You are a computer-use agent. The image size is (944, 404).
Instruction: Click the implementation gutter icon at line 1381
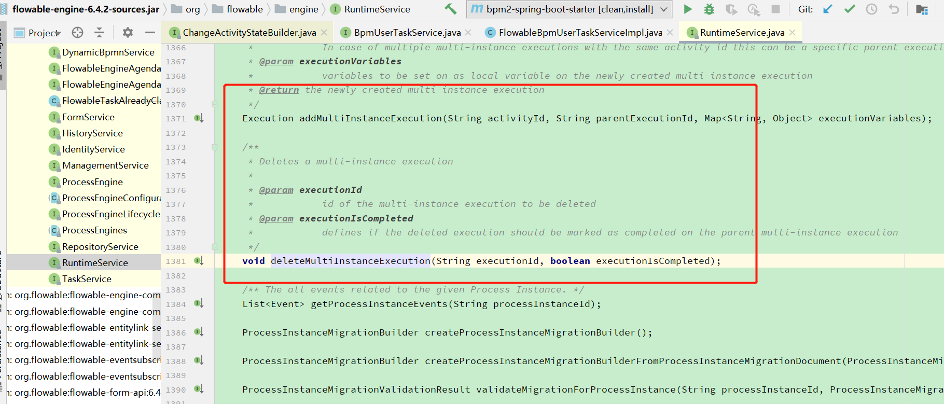point(199,261)
